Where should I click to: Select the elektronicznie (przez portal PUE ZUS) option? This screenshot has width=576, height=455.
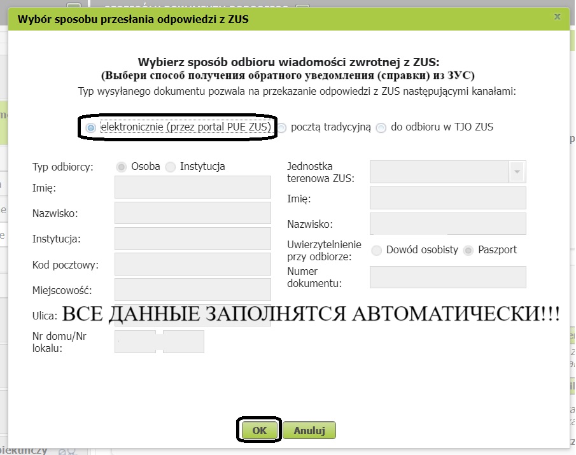[x=91, y=128]
